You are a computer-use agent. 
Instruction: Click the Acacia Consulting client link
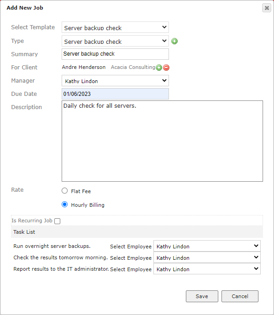pyautogui.click(x=133, y=67)
